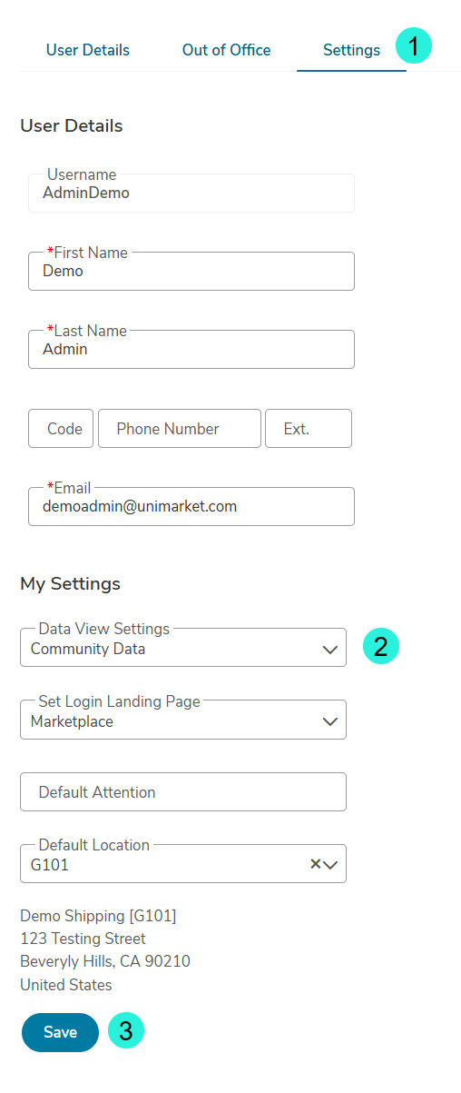Click the teal marker number 3
This screenshot has width=461, height=1093.
point(126,1030)
